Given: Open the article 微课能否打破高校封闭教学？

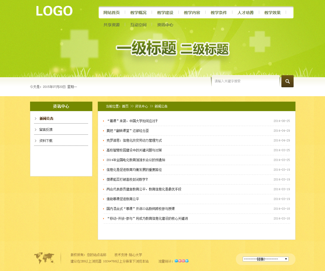Looking at the screenshot, I should (x=127, y=180).
